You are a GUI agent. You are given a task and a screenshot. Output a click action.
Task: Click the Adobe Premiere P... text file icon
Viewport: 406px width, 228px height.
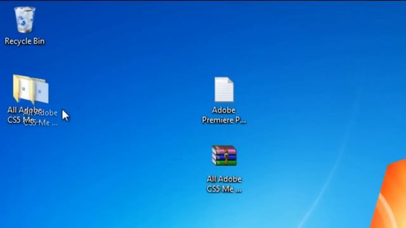coord(224,89)
